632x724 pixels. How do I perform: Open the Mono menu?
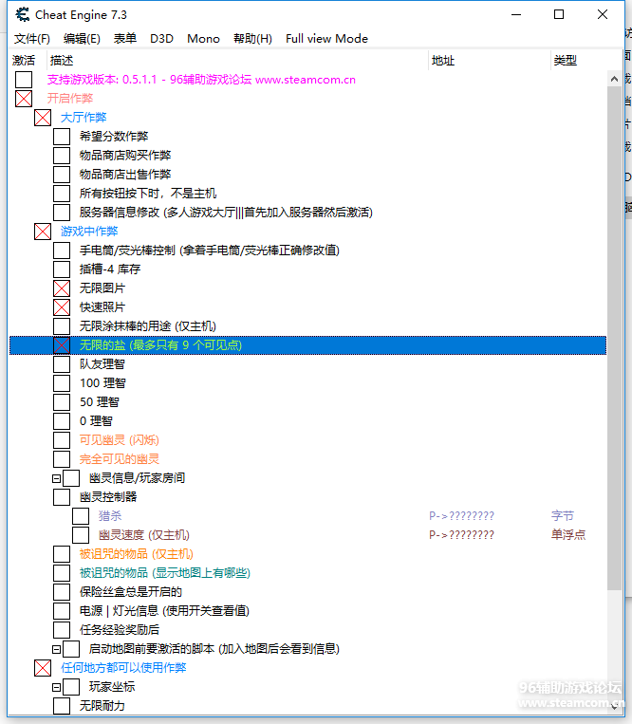coord(203,39)
